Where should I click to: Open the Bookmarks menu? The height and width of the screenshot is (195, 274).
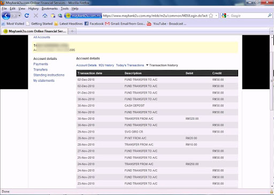click(x=49, y=9)
